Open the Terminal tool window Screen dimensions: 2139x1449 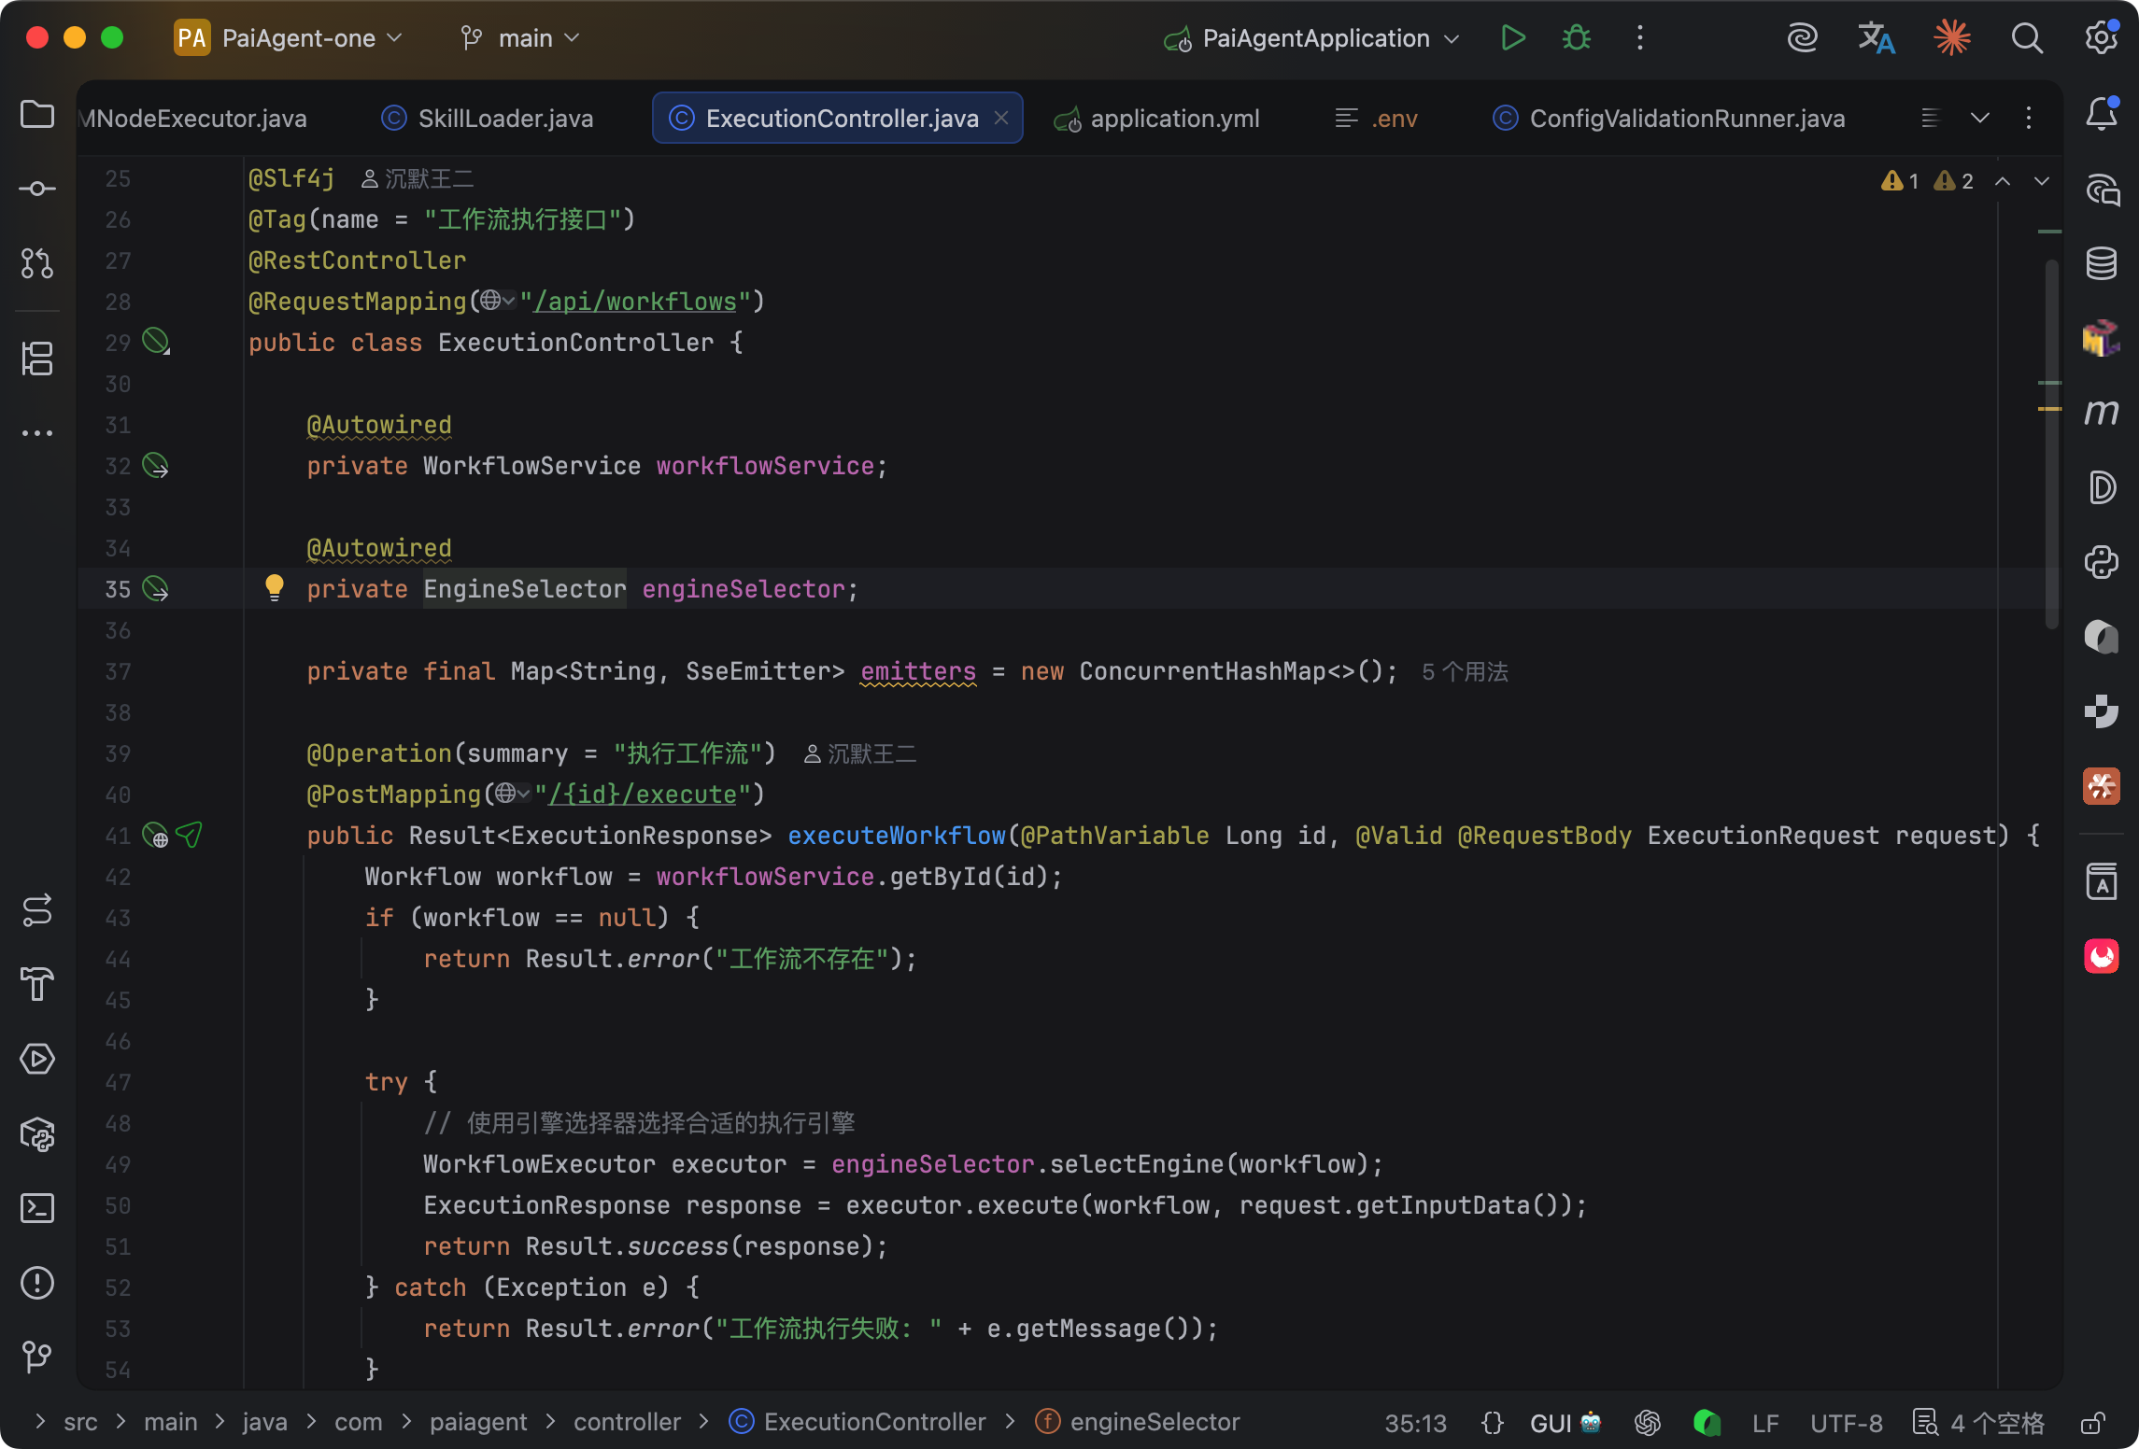[37, 1208]
